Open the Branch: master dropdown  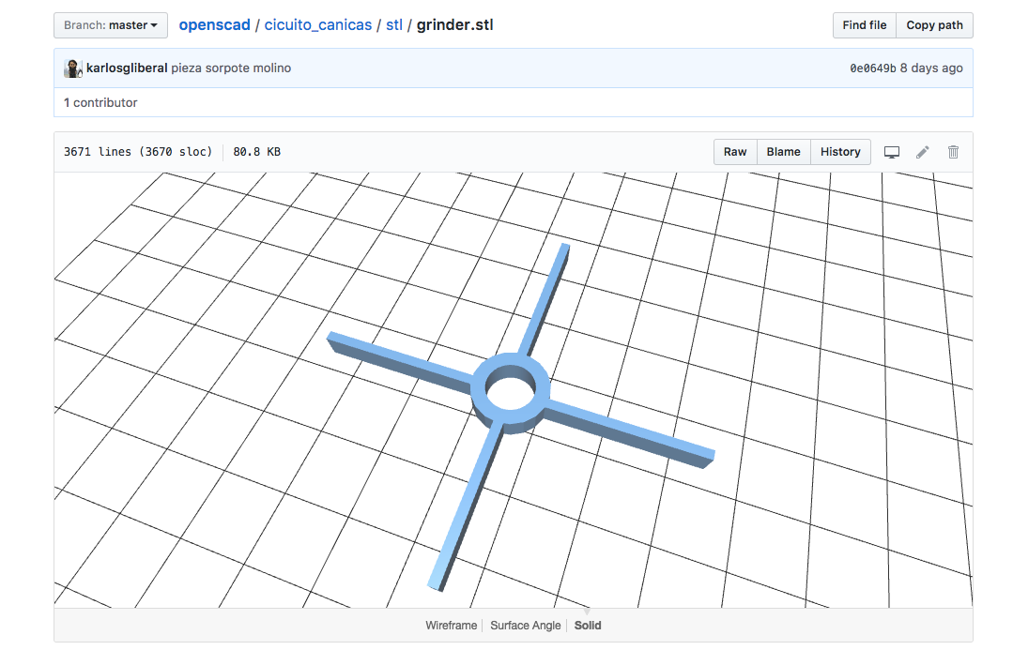tap(111, 25)
